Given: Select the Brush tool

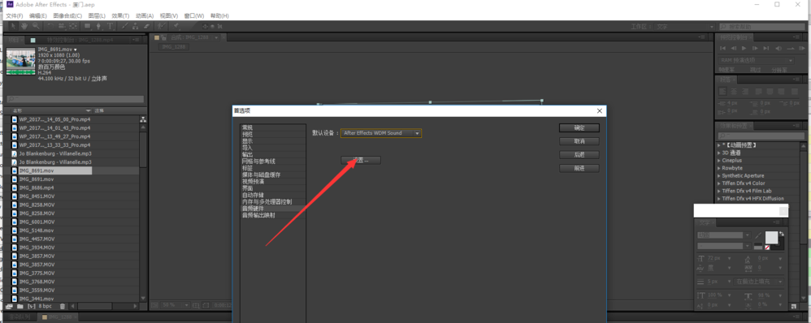Looking at the screenshot, I should (124, 26).
